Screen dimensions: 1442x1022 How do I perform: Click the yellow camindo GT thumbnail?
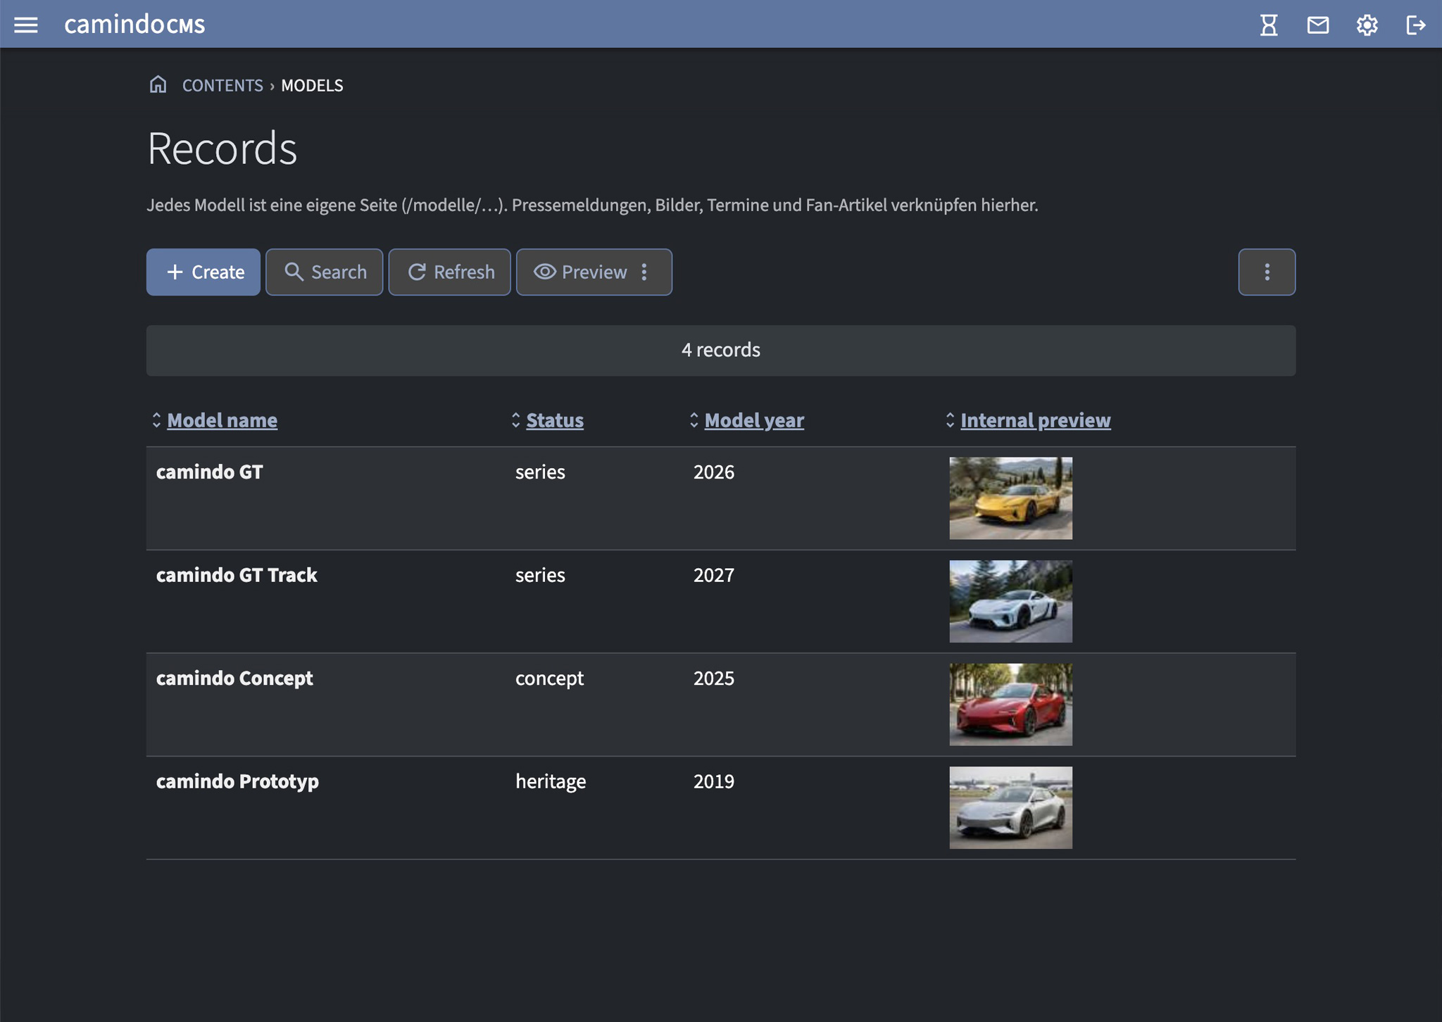coord(1010,498)
